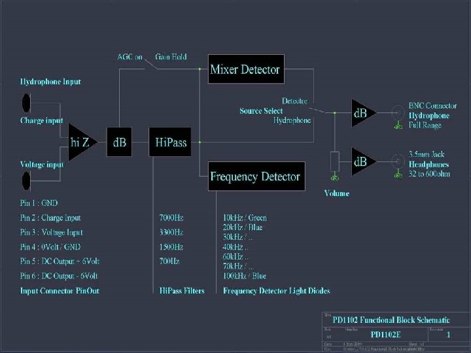Click the green junction dot before BNC dB amplifier

(x=335, y=113)
